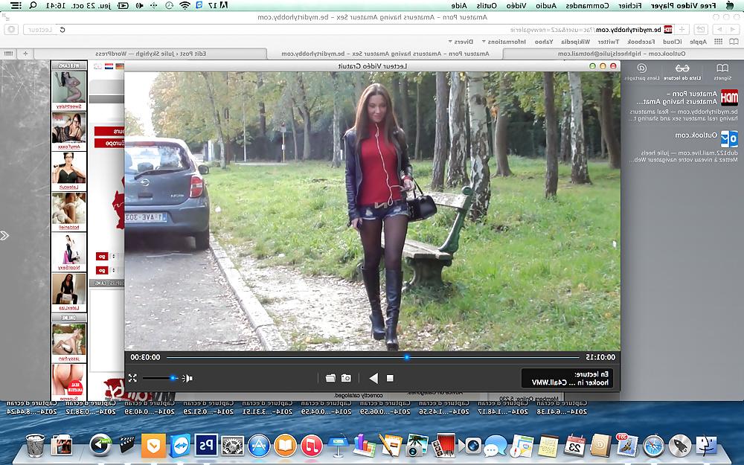Open the volume status icon in menu bar
Screen dimensions: 744x465
140,6
